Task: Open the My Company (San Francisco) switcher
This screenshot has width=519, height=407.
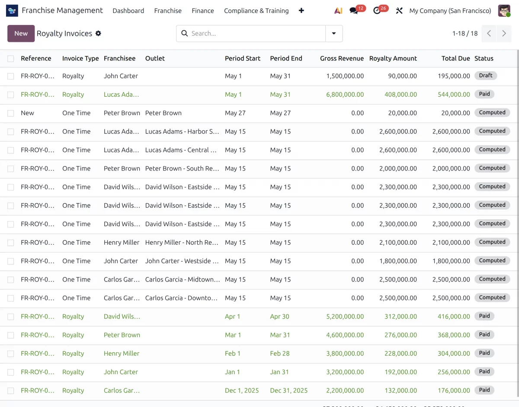Action: point(450,10)
